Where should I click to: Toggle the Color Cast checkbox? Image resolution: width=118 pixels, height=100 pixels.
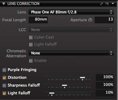coord(31,37)
